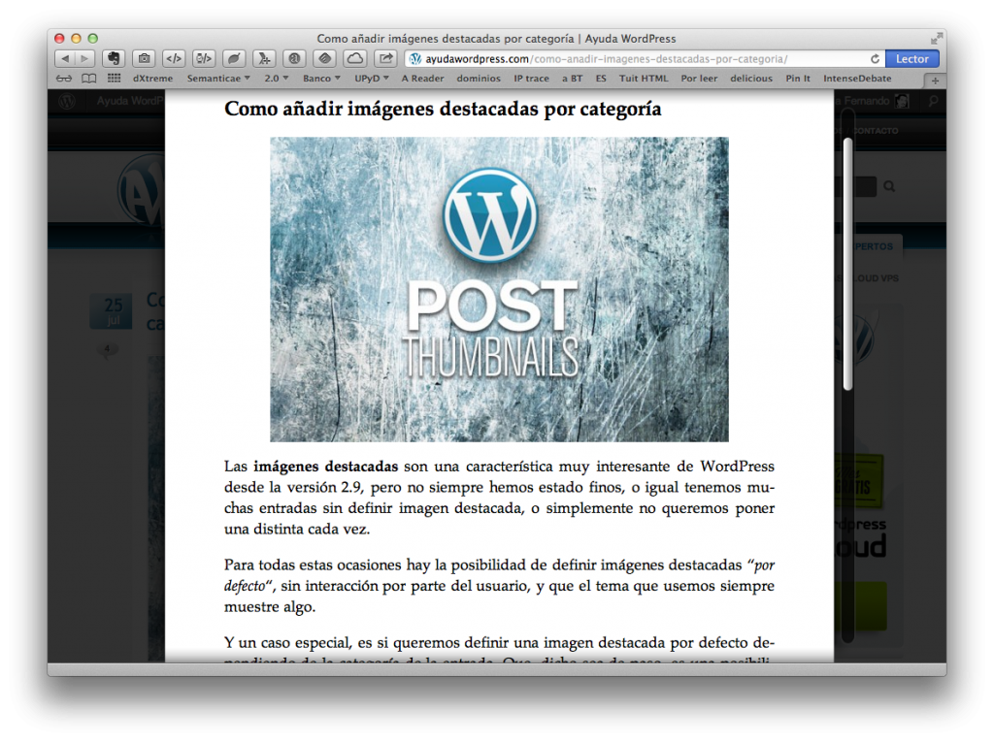Open the IntenseDebate bookmark
This screenshot has width=994, height=742.
pos(857,79)
